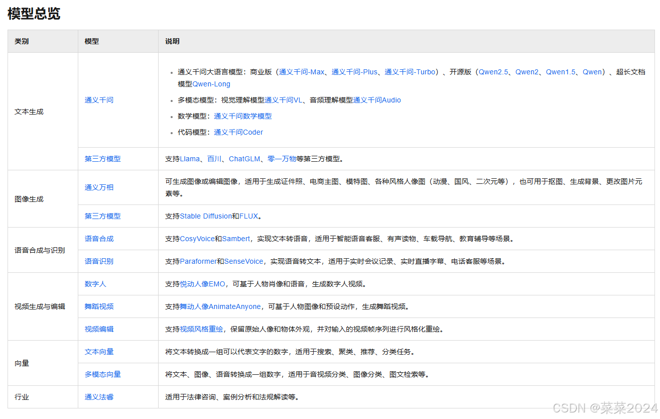Open the 语音合成 link
The height and width of the screenshot is (419, 660).
tap(99, 239)
